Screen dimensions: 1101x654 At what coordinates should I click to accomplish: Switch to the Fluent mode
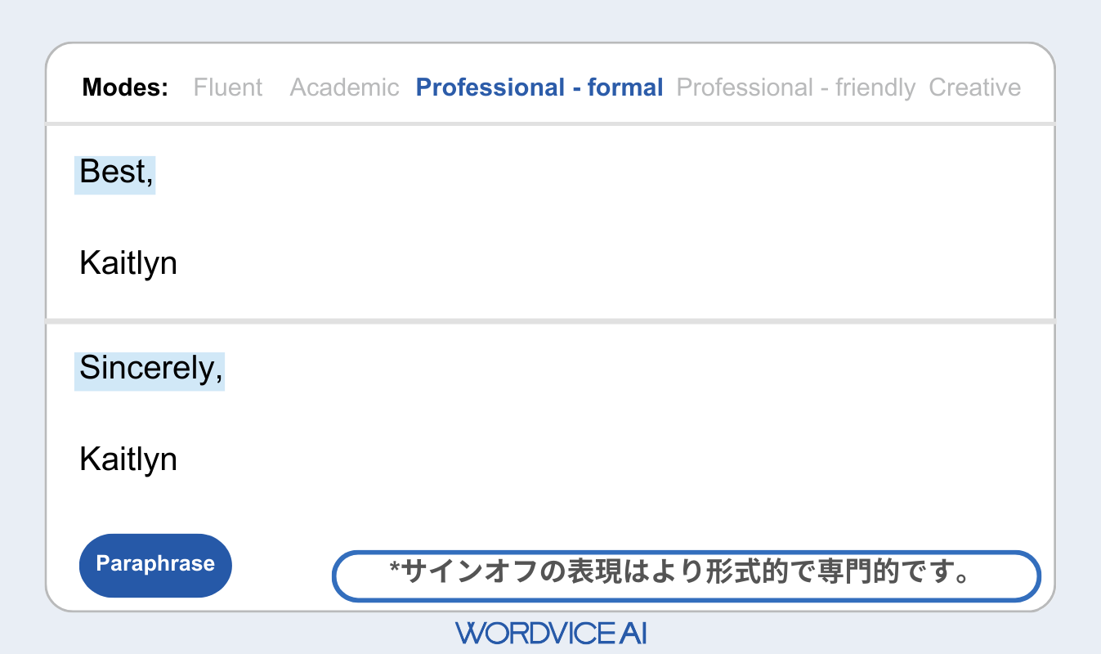click(228, 87)
